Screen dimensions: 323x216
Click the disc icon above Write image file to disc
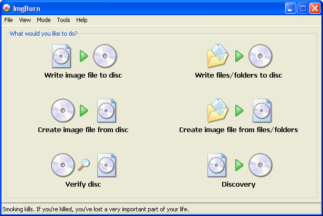coord(105,56)
